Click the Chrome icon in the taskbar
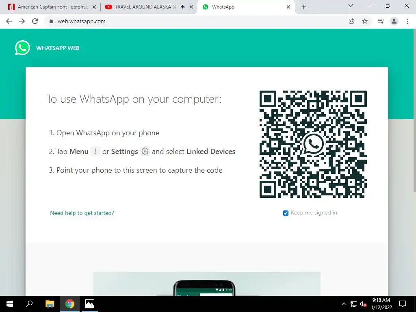The width and height of the screenshot is (416, 312). tap(70, 304)
